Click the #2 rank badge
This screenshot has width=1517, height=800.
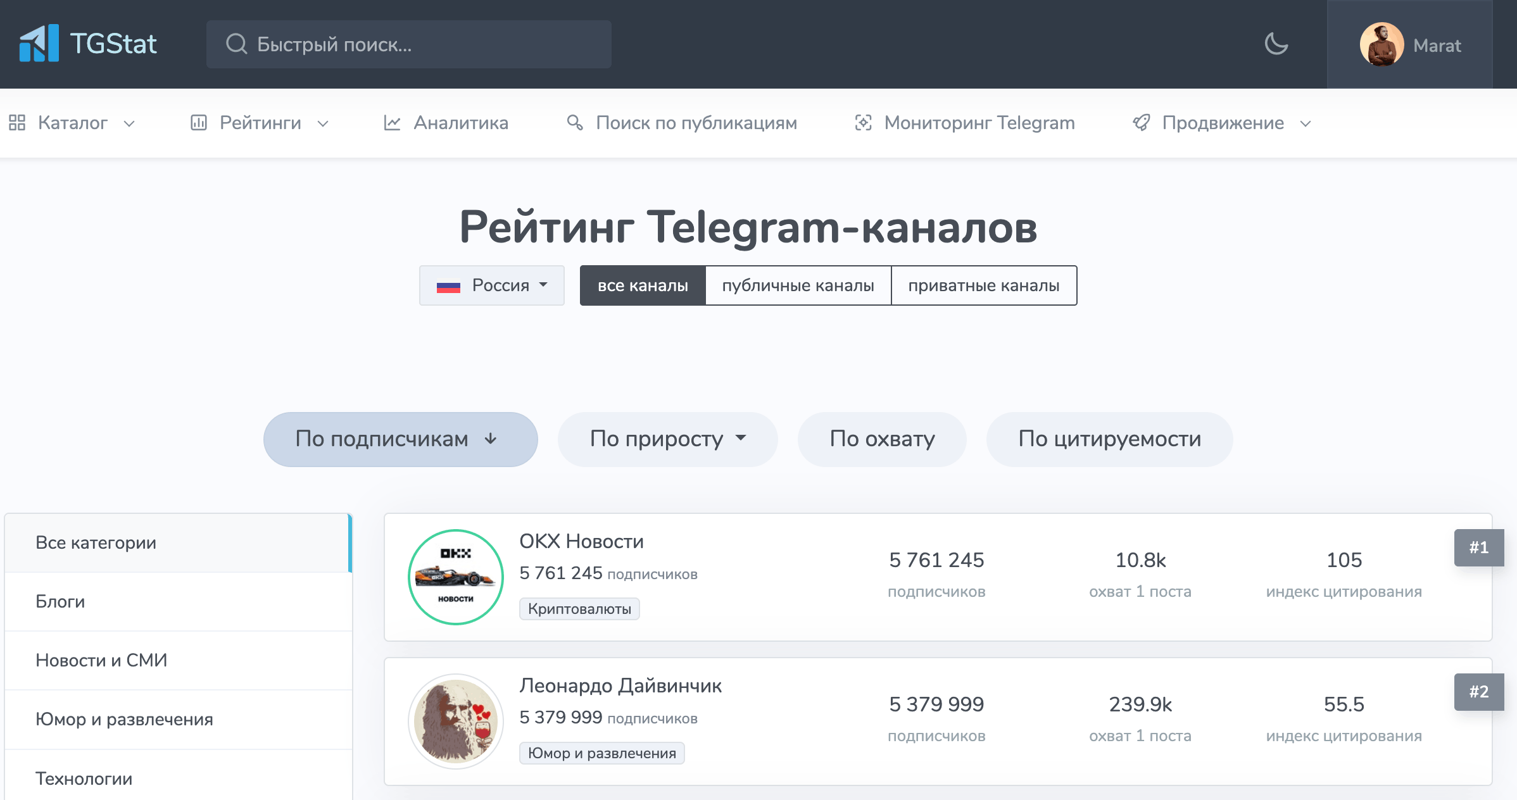click(x=1479, y=692)
